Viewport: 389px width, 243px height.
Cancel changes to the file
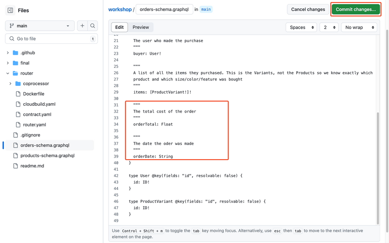point(308,9)
